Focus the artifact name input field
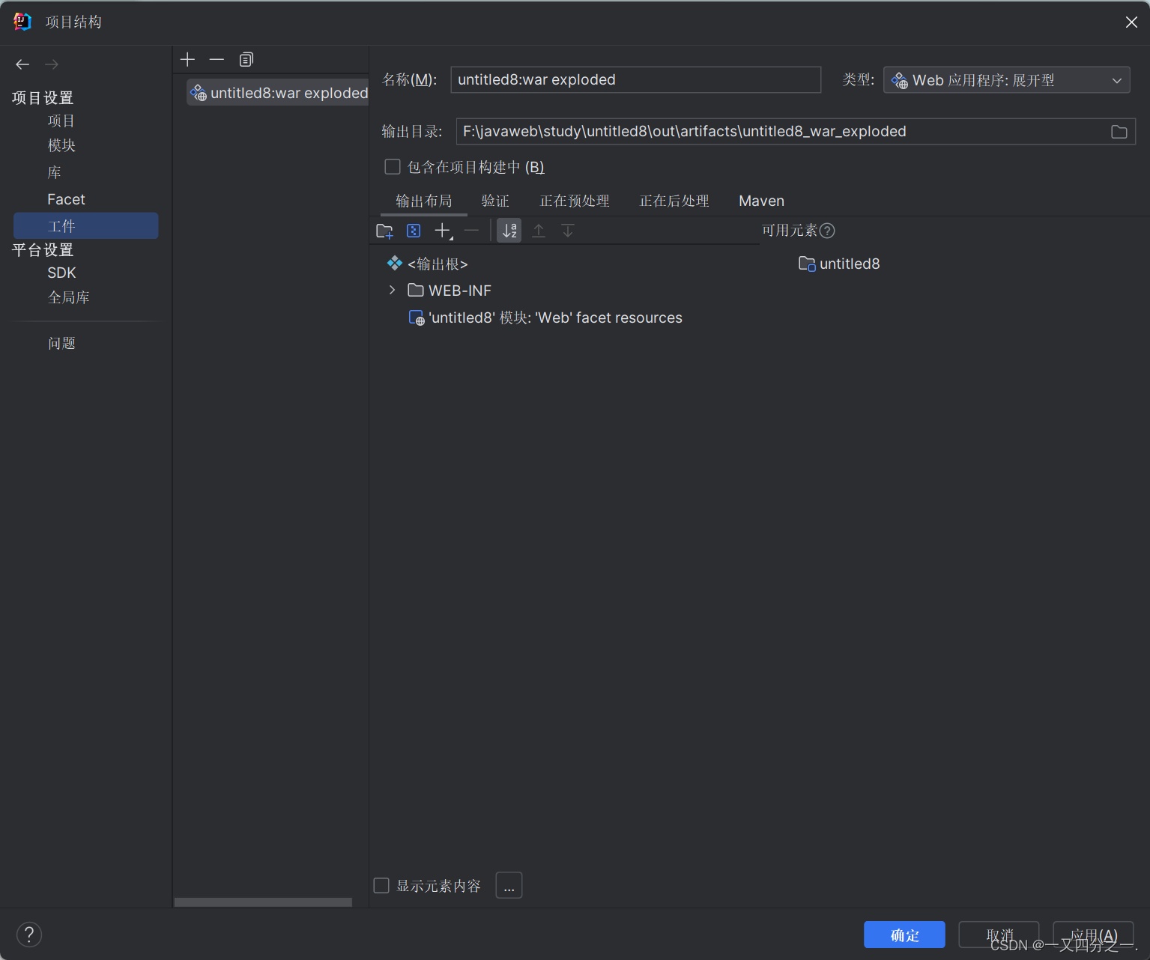The width and height of the screenshot is (1150, 960). point(635,80)
